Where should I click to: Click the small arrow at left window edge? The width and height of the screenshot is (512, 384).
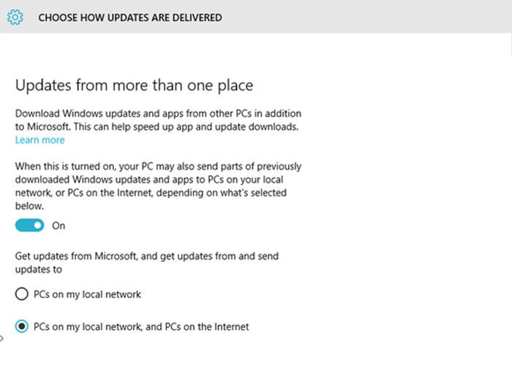tap(1, 338)
